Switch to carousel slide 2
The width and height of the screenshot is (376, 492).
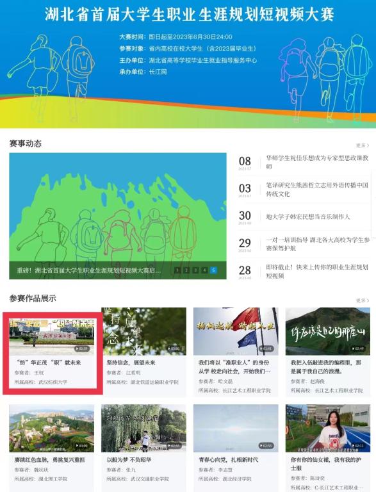coord(186,270)
